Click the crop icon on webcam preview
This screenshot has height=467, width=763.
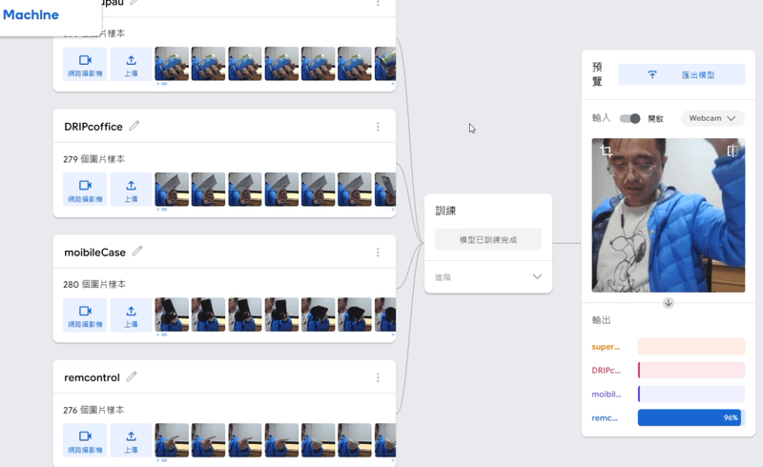(606, 151)
